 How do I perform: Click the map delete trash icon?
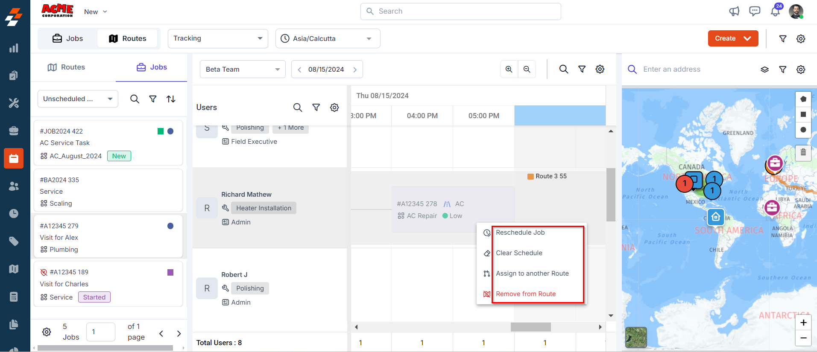click(x=803, y=152)
